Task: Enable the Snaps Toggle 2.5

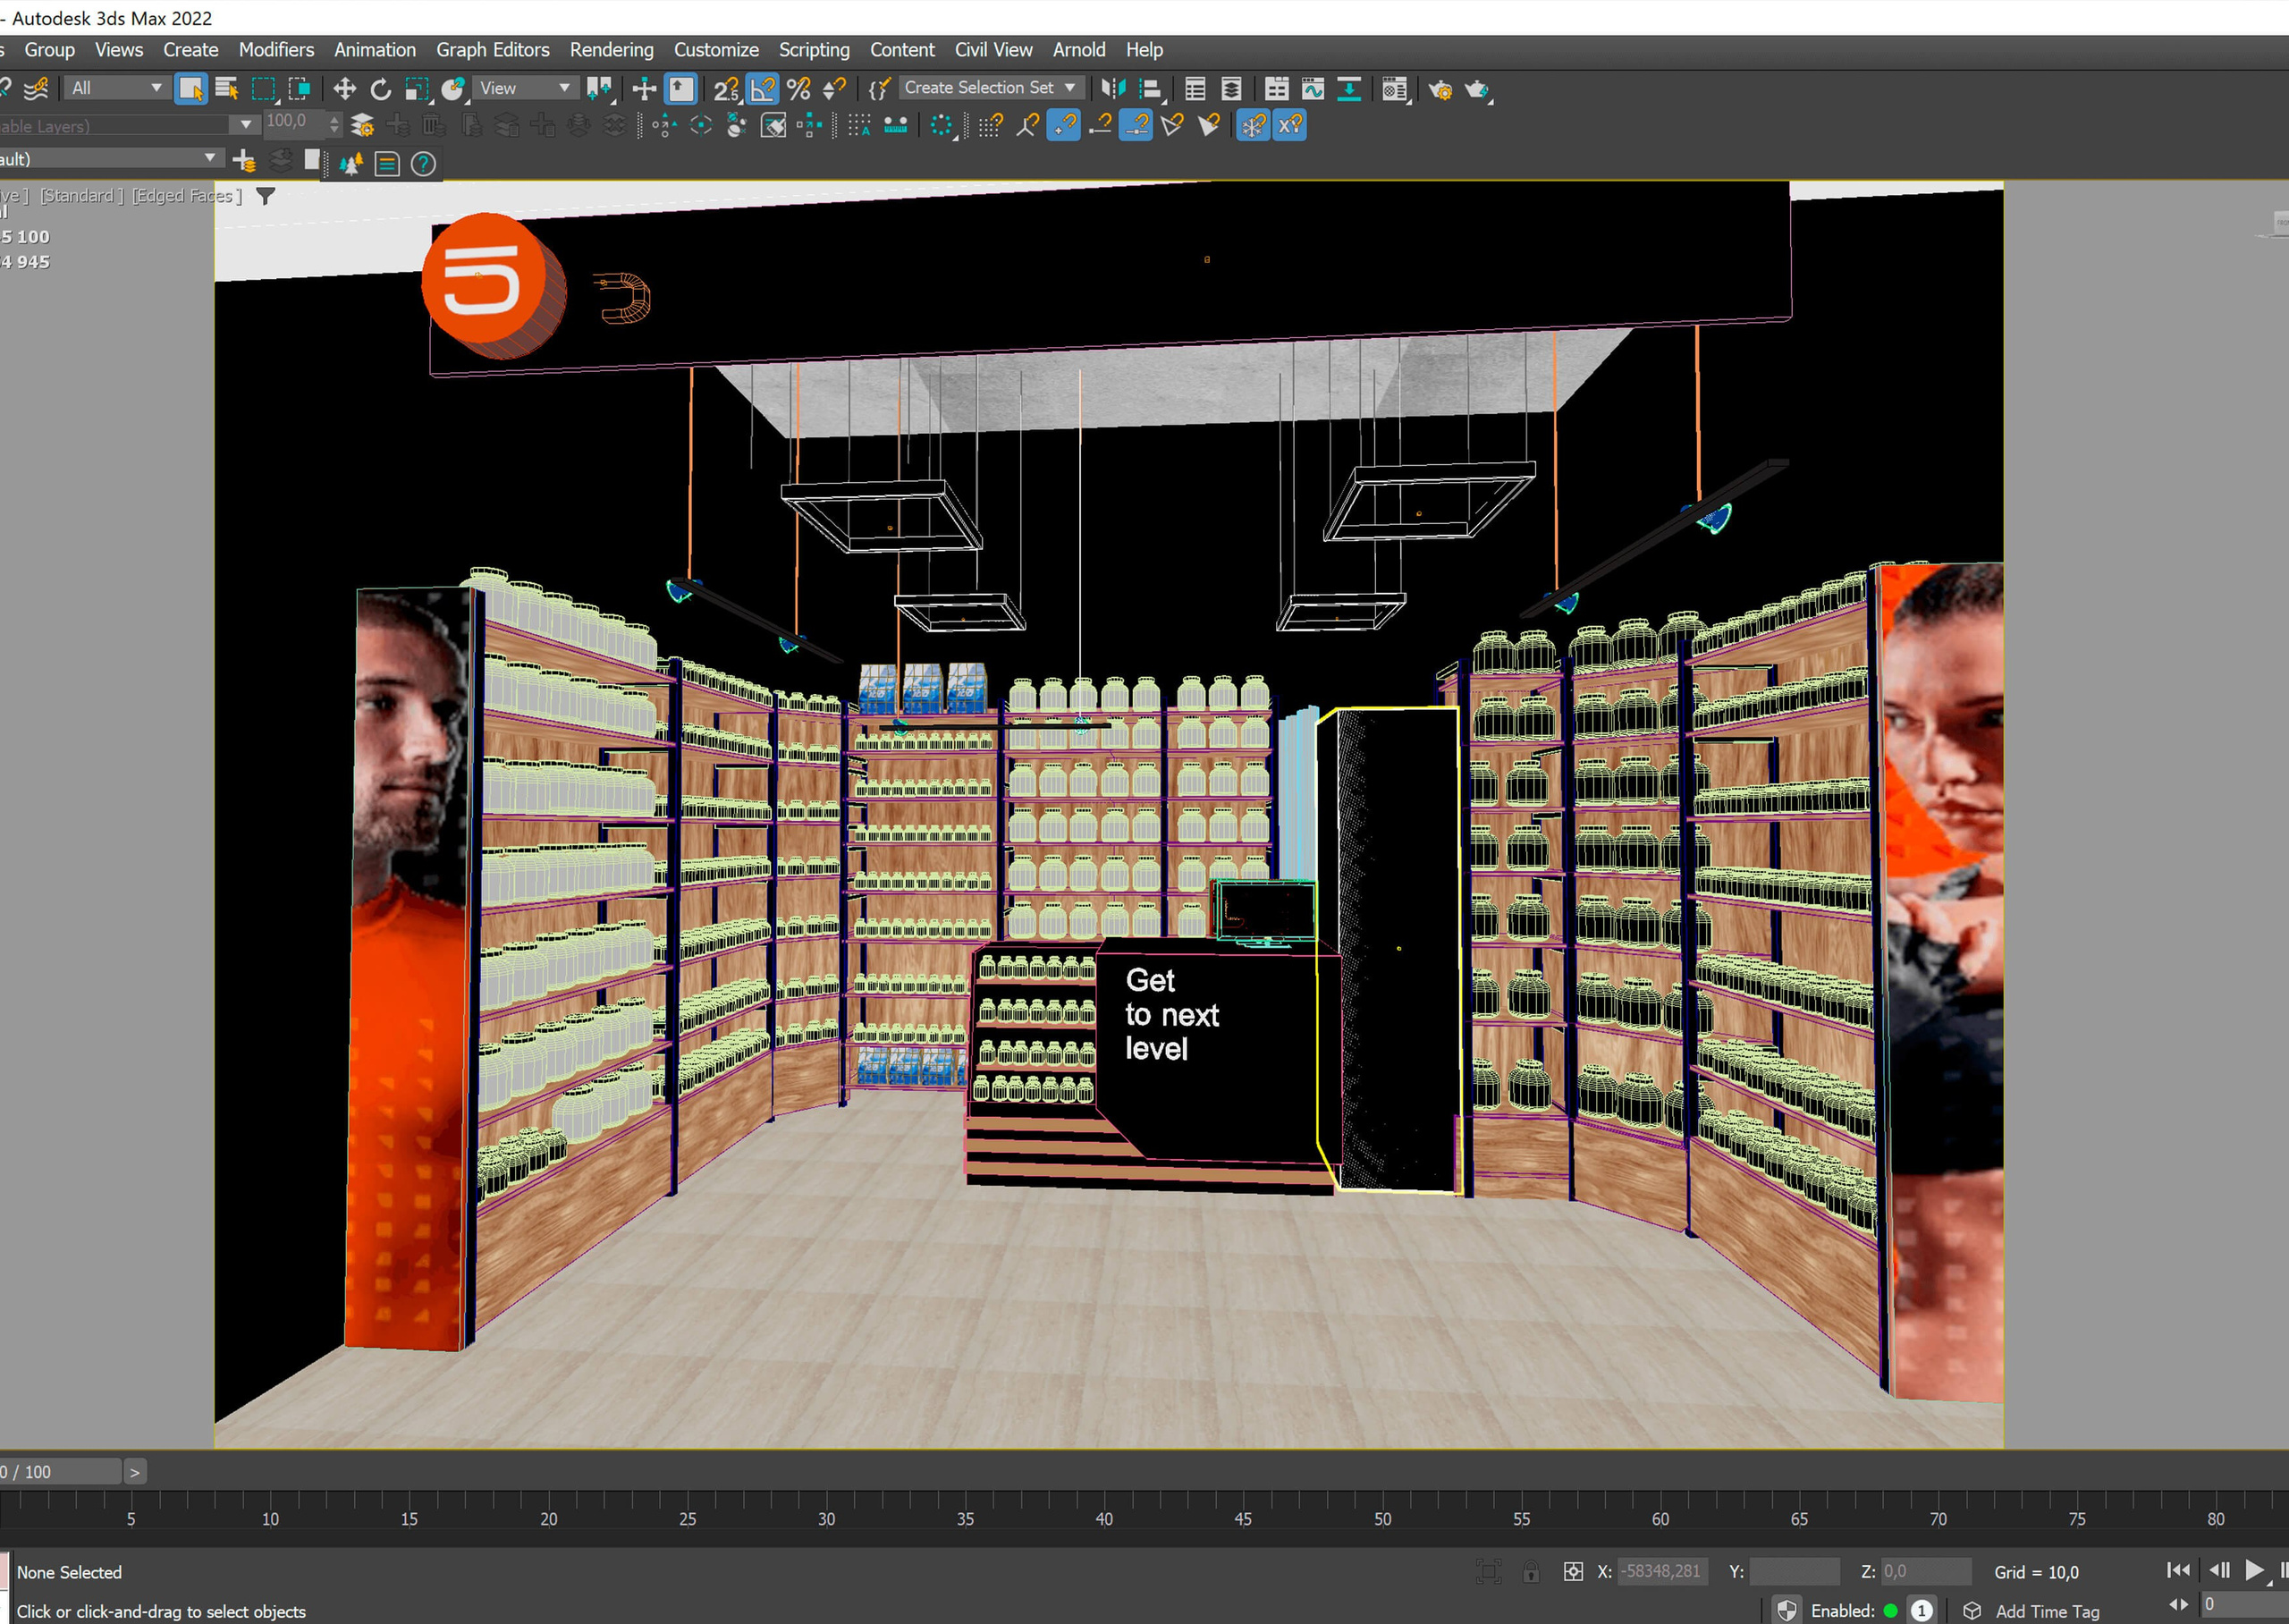Action: click(726, 88)
